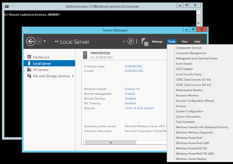233x164 pixels.
Task: Click NIC Teaming Disabled link
Action: pyautogui.click(x=130, y=103)
